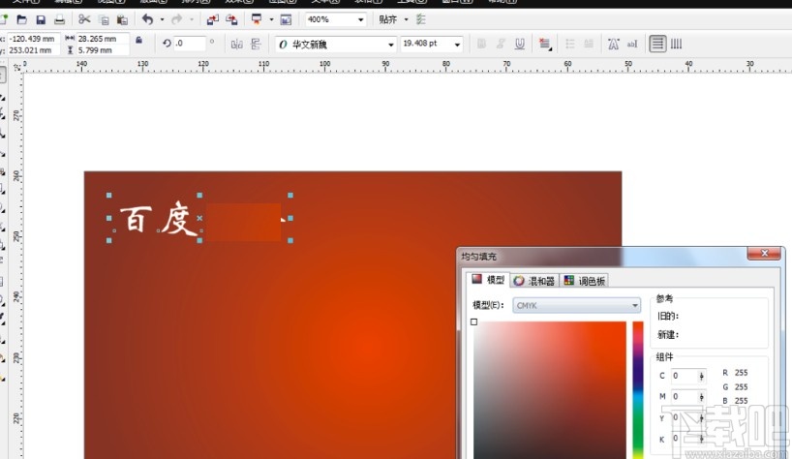Open the 19.408 pt font size dropdown
792x459 pixels.
point(457,45)
